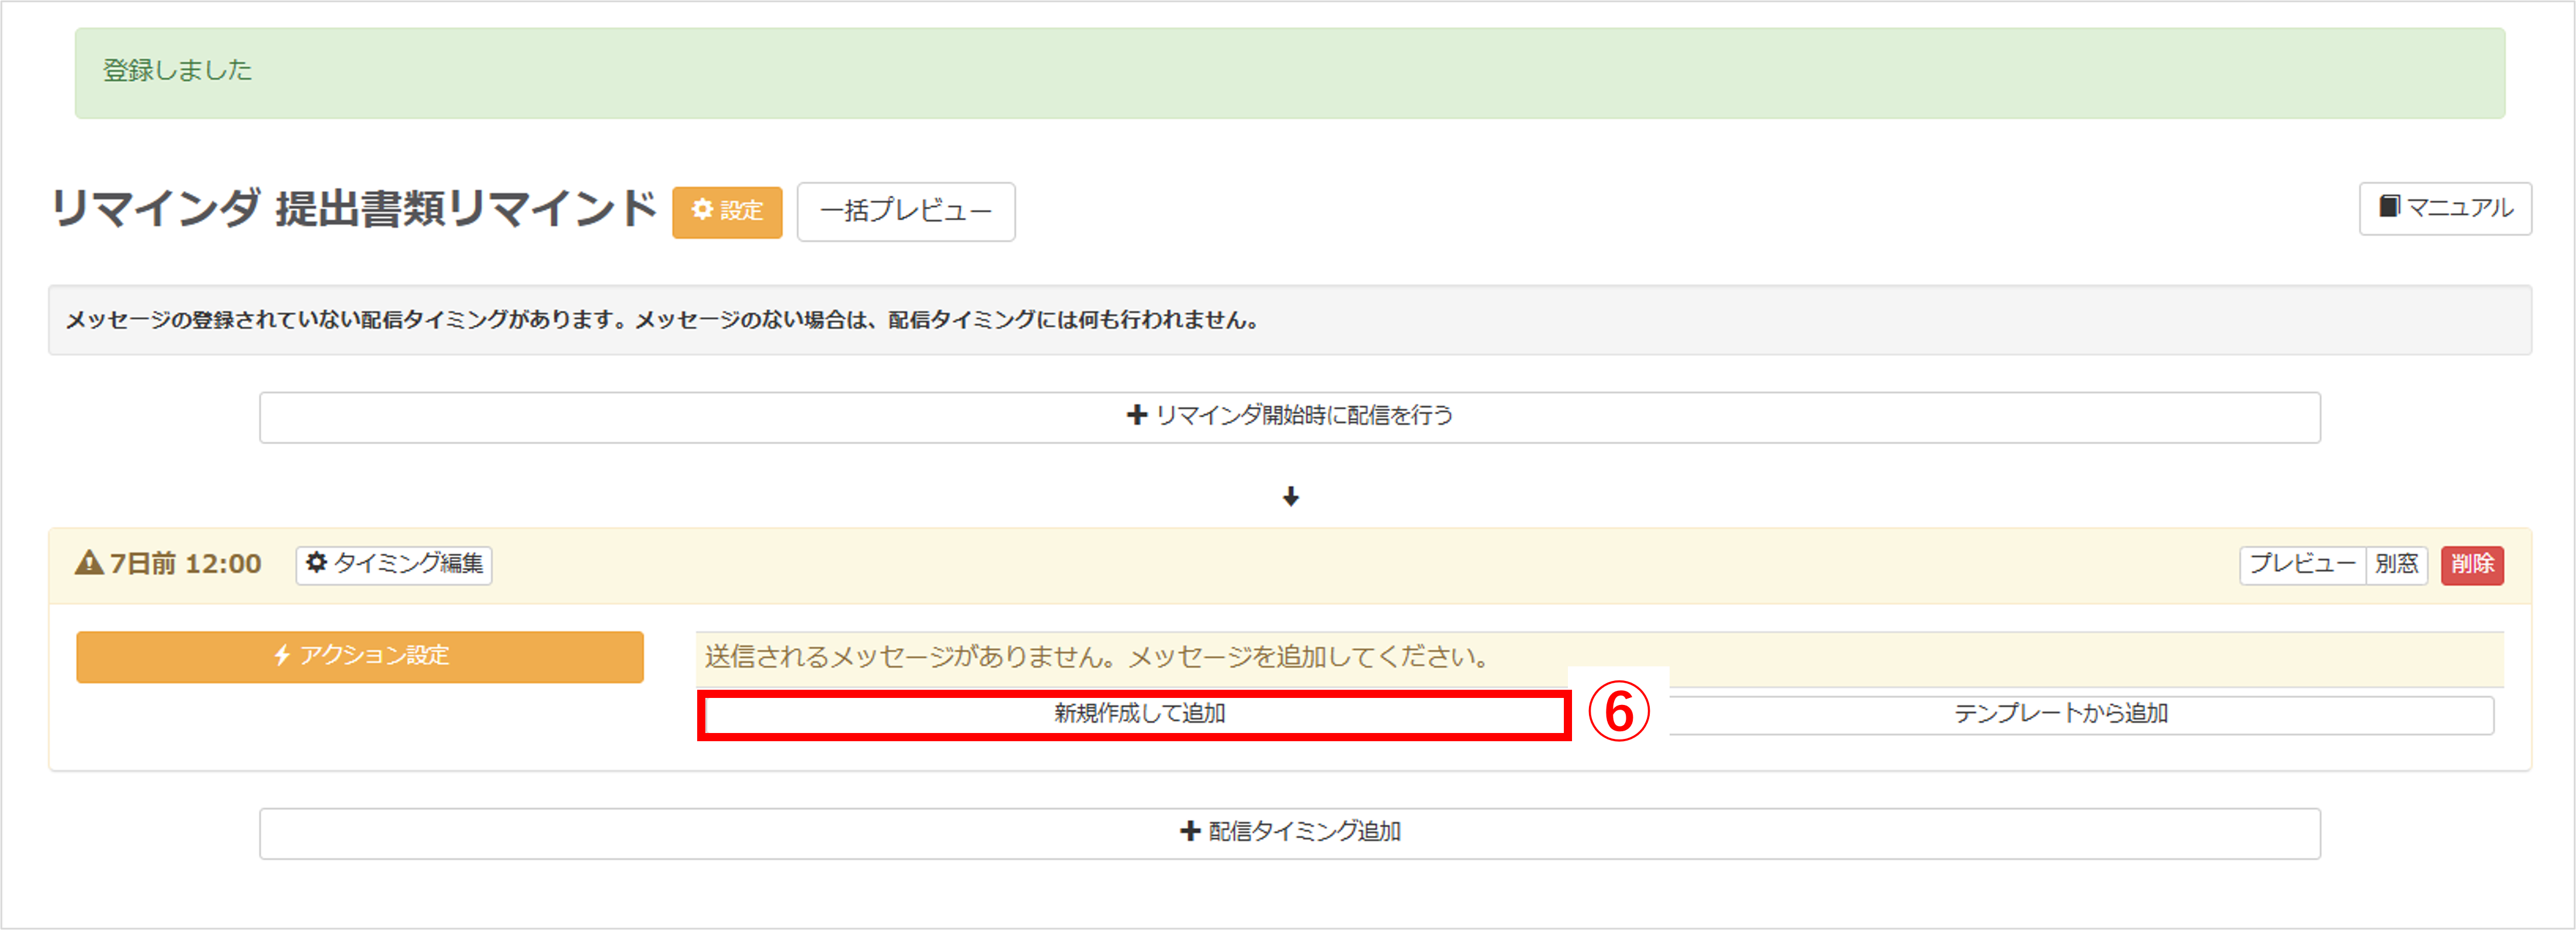Click the lightning bolt icon on アクション設定
The image size is (2576, 930).
point(283,655)
